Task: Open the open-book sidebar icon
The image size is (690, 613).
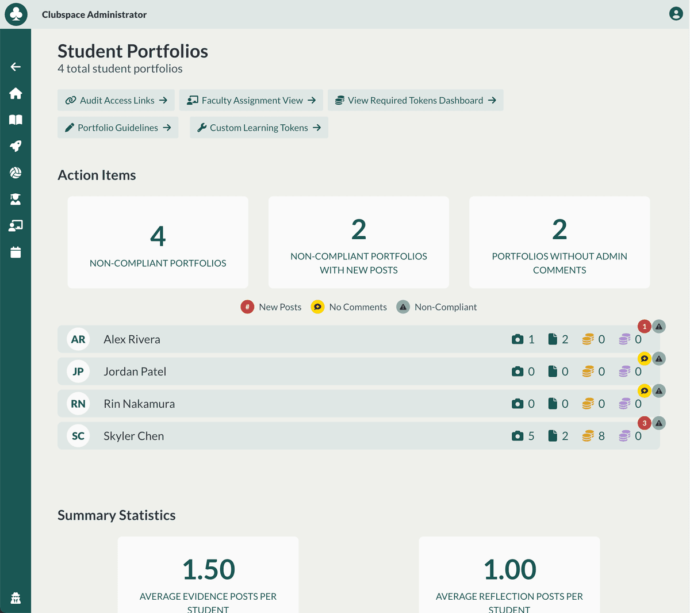Action: tap(16, 120)
